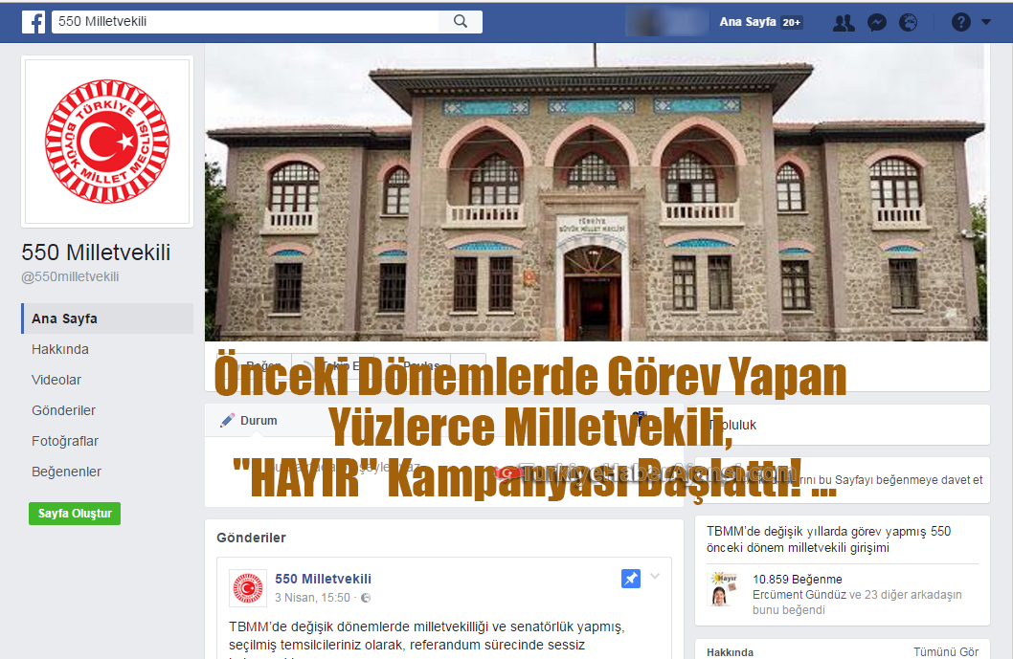Open friend requests icon

844,22
